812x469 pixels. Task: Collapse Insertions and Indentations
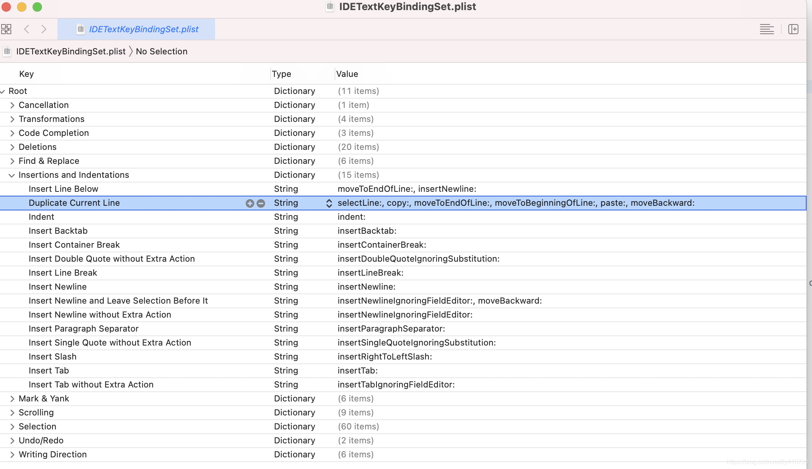[12, 175]
